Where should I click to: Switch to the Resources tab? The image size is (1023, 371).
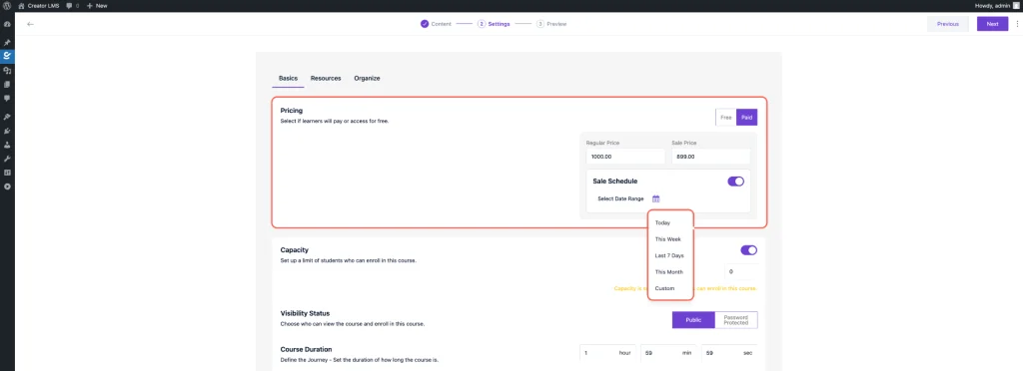326,78
